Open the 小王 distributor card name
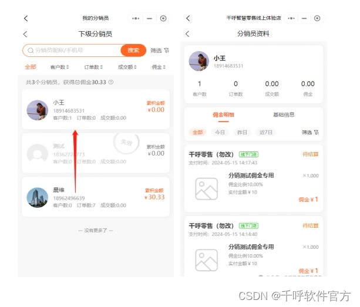 pyautogui.click(x=59, y=103)
